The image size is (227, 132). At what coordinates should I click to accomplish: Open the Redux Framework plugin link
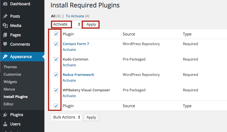point(78,75)
